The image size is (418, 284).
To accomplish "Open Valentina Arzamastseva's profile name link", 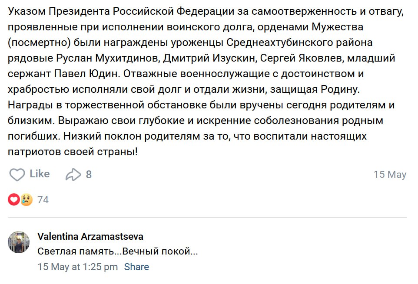I will pos(90,236).
